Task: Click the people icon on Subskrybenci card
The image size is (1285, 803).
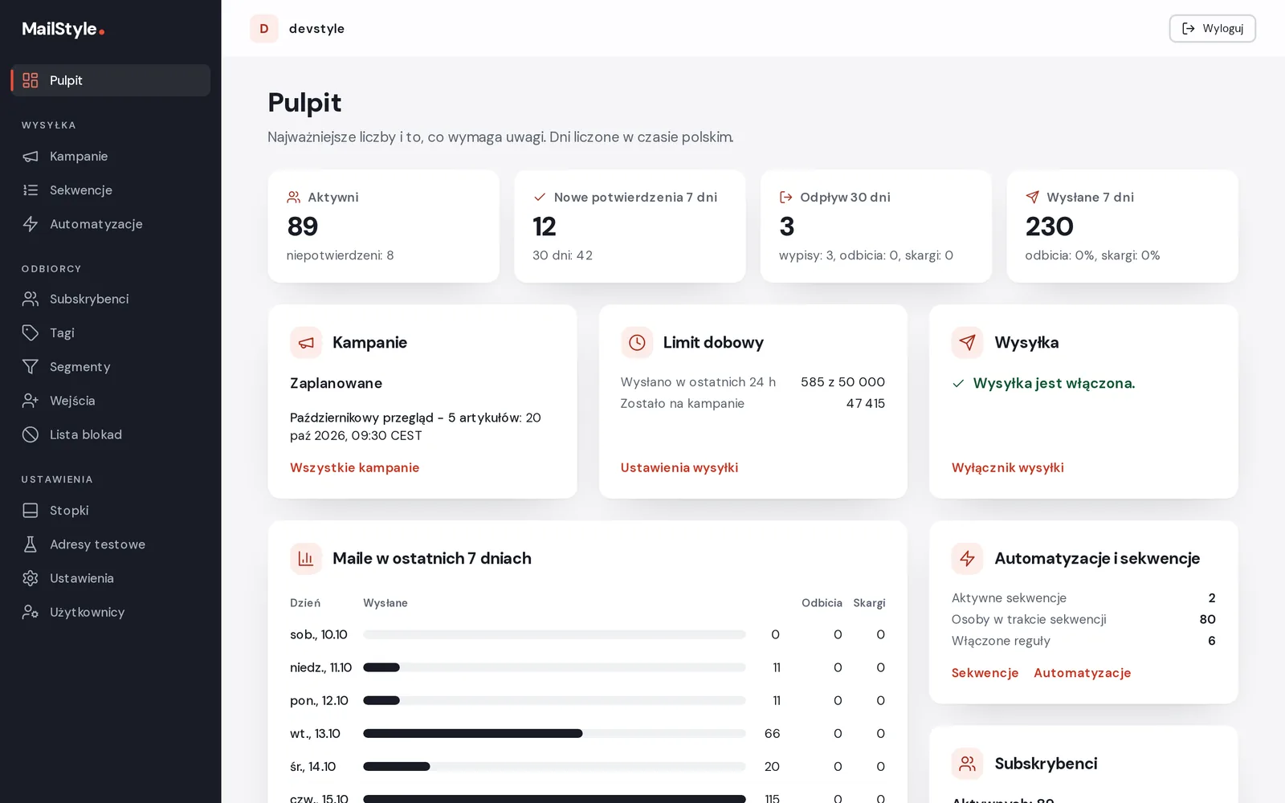Action: (968, 764)
